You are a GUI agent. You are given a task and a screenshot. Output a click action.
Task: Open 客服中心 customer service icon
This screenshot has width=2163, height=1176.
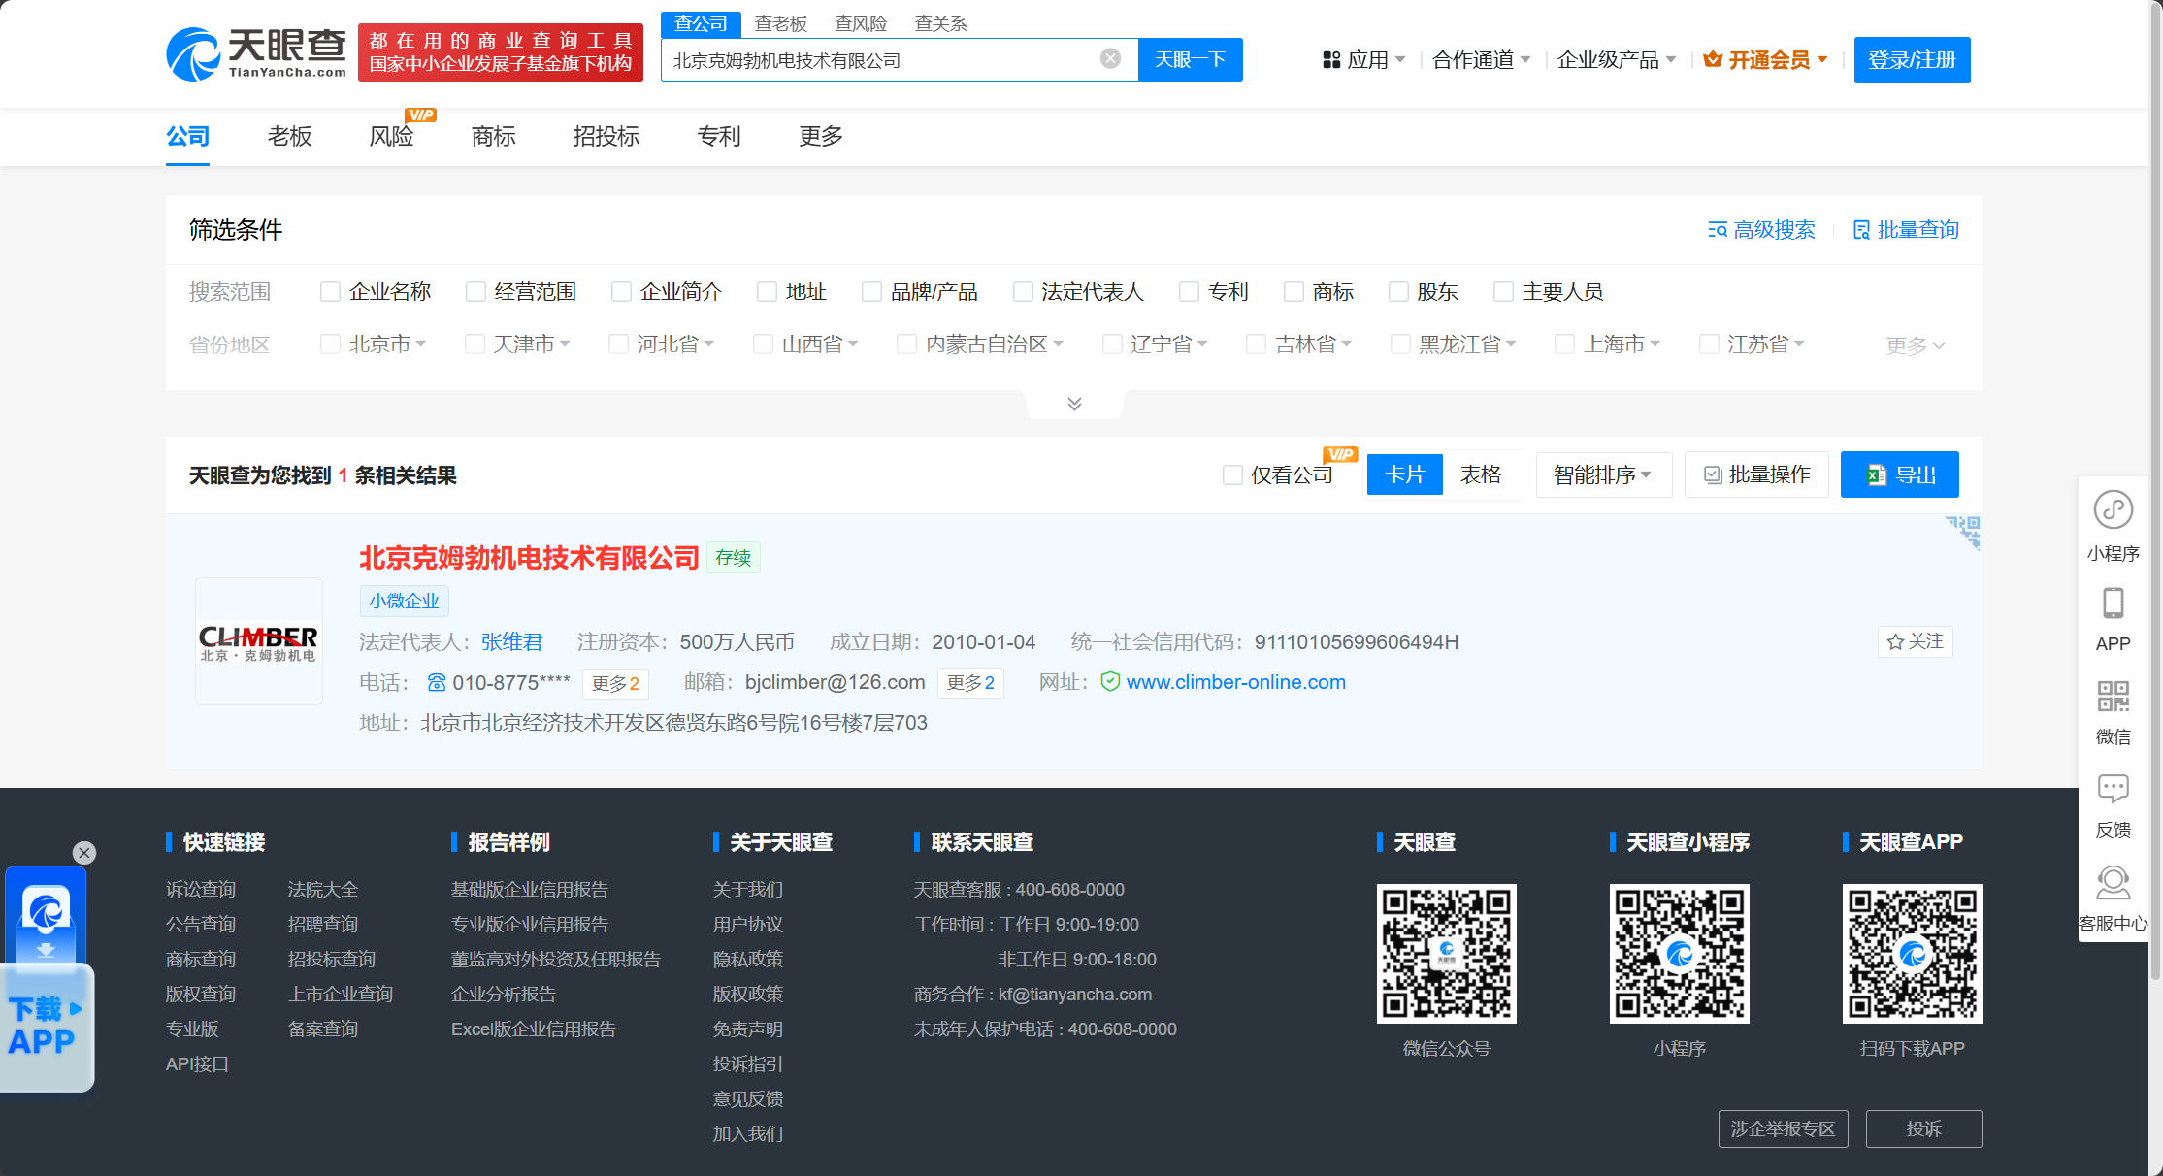2113,883
